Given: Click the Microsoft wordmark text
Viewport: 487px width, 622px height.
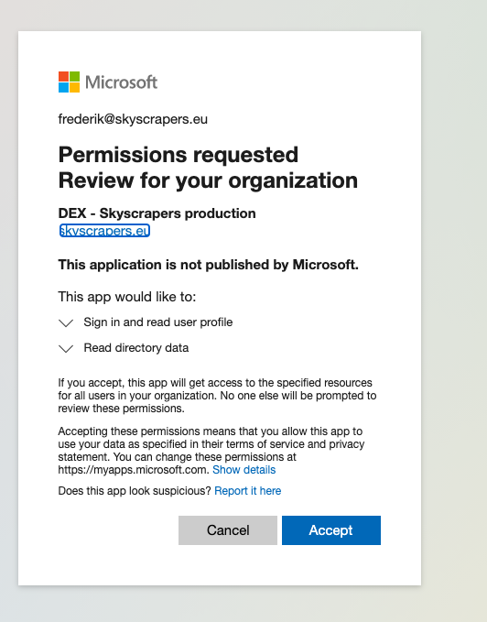Looking at the screenshot, I should [x=121, y=82].
